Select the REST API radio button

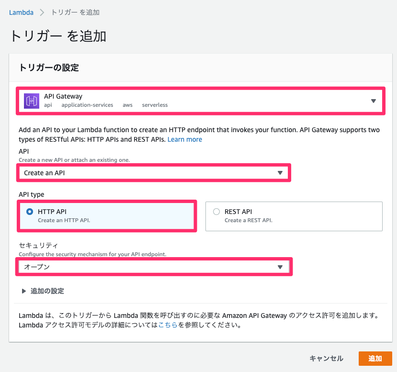[216, 211]
